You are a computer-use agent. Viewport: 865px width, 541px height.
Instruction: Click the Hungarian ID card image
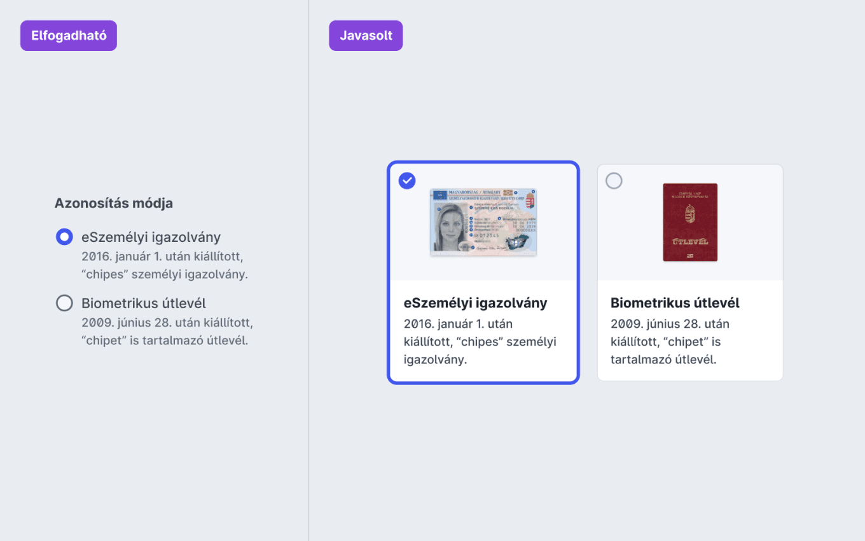(483, 222)
